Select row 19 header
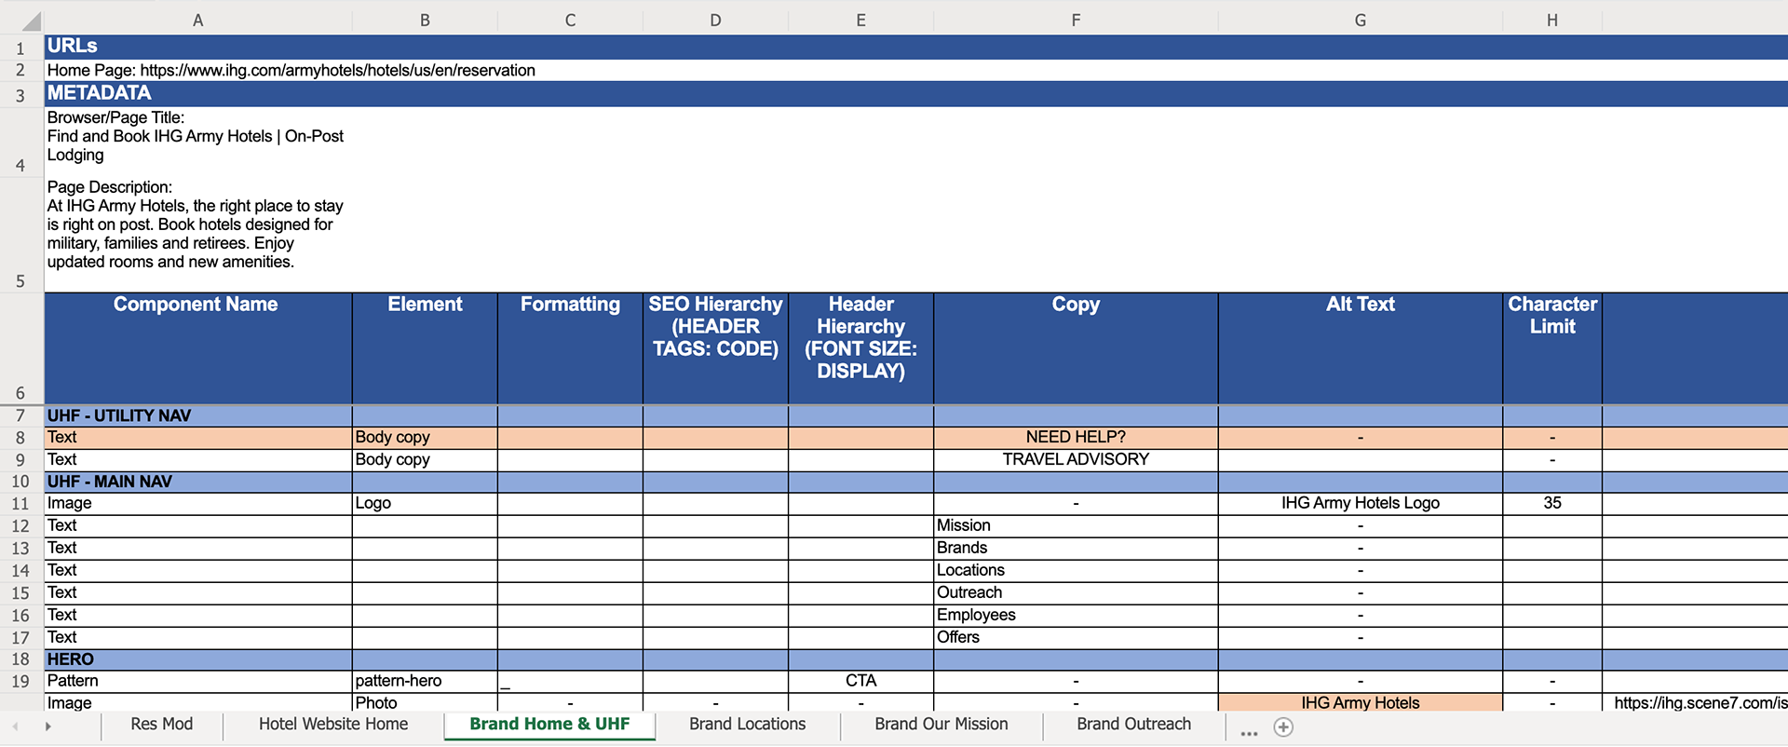Screen dimensions: 1788x747 [20, 681]
